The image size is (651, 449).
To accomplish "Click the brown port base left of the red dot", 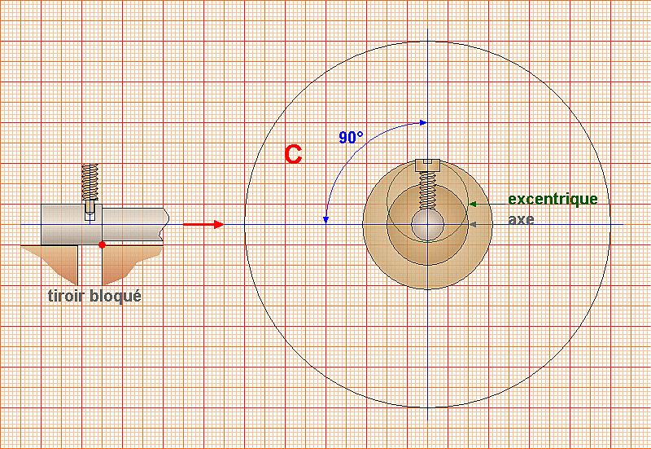I will pyautogui.click(x=50, y=259).
